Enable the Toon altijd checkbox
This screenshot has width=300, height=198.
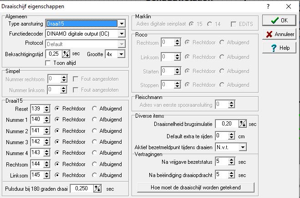(48, 63)
